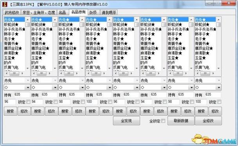The image size is (238, 146).
Task: Toggle 锁定 in the eighth column
Action: 219,102
